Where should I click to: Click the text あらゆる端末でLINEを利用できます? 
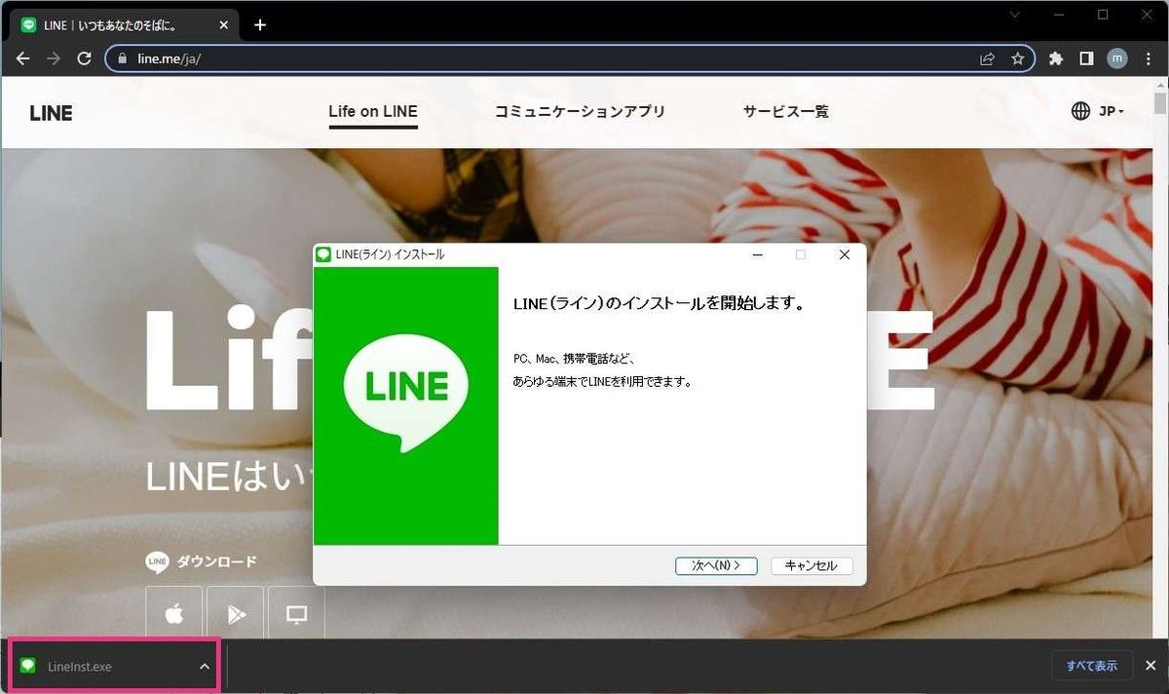point(603,382)
